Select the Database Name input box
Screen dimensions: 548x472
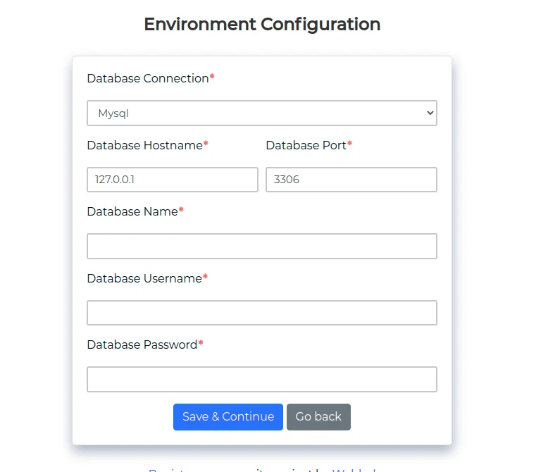tap(261, 247)
